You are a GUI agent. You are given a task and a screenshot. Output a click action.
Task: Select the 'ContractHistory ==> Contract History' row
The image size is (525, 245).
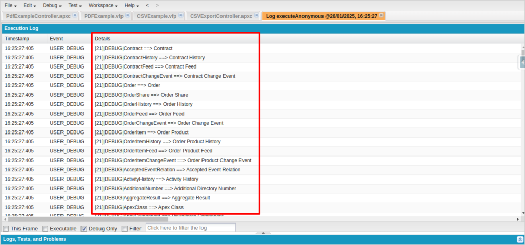(261, 57)
